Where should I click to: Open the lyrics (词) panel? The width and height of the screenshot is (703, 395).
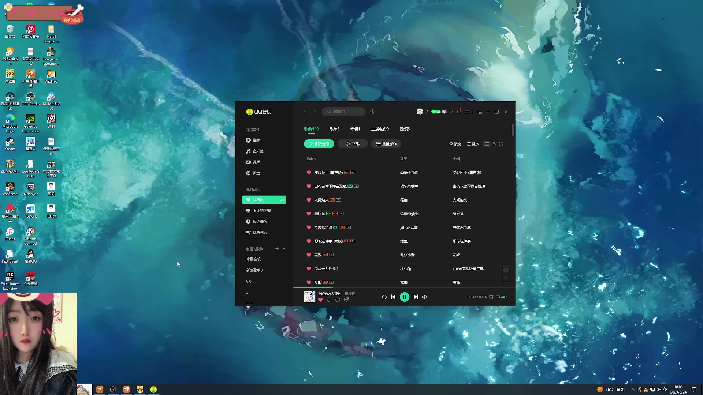click(491, 297)
